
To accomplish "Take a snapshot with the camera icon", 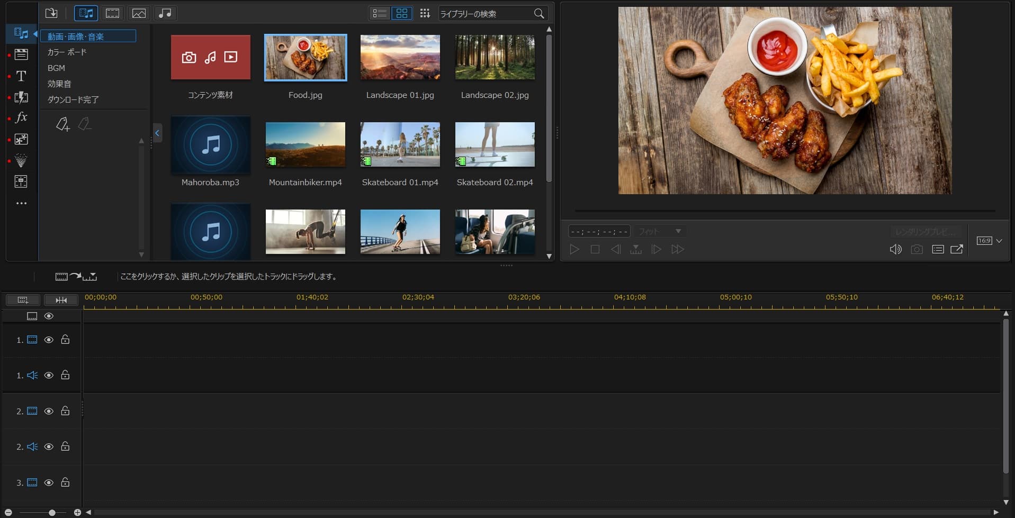I will [x=917, y=249].
